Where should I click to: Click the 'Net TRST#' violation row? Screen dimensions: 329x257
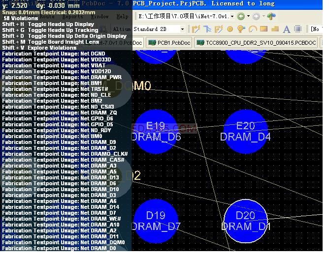tap(55, 89)
